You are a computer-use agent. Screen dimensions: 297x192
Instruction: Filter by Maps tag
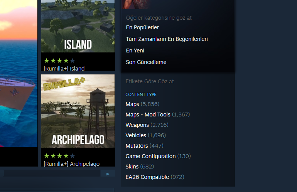point(132,104)
